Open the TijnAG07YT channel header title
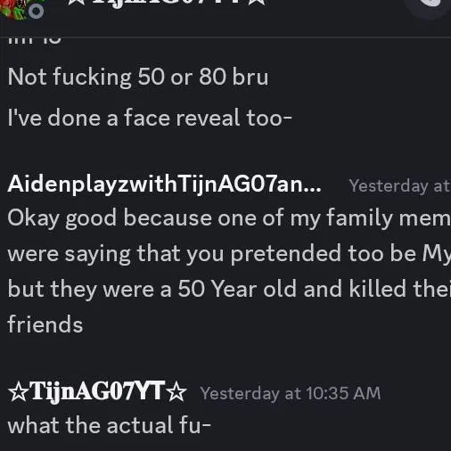Image resolution: width=451 pixels, height=451 pixels. tap(166, 3)
